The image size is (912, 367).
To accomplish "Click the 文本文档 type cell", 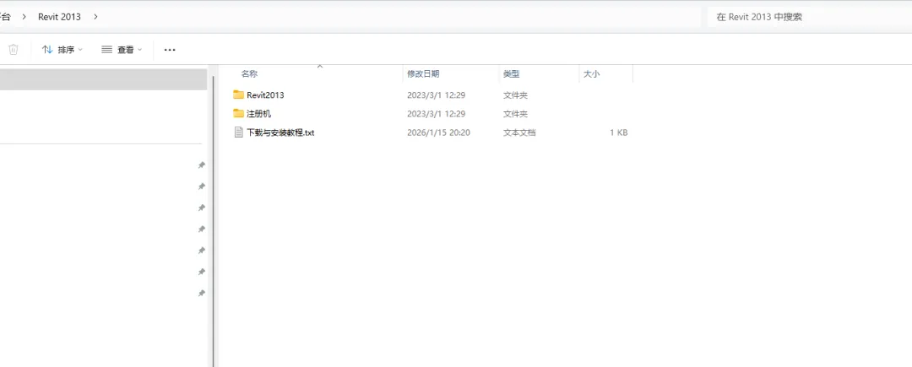I will pyautogui.click(x=519, y=132).
